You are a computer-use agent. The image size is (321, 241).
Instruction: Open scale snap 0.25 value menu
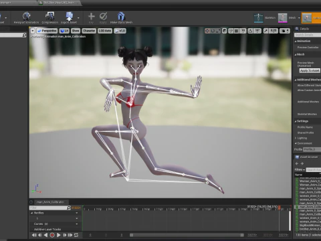pyautogui.click(x=274, y=31)
